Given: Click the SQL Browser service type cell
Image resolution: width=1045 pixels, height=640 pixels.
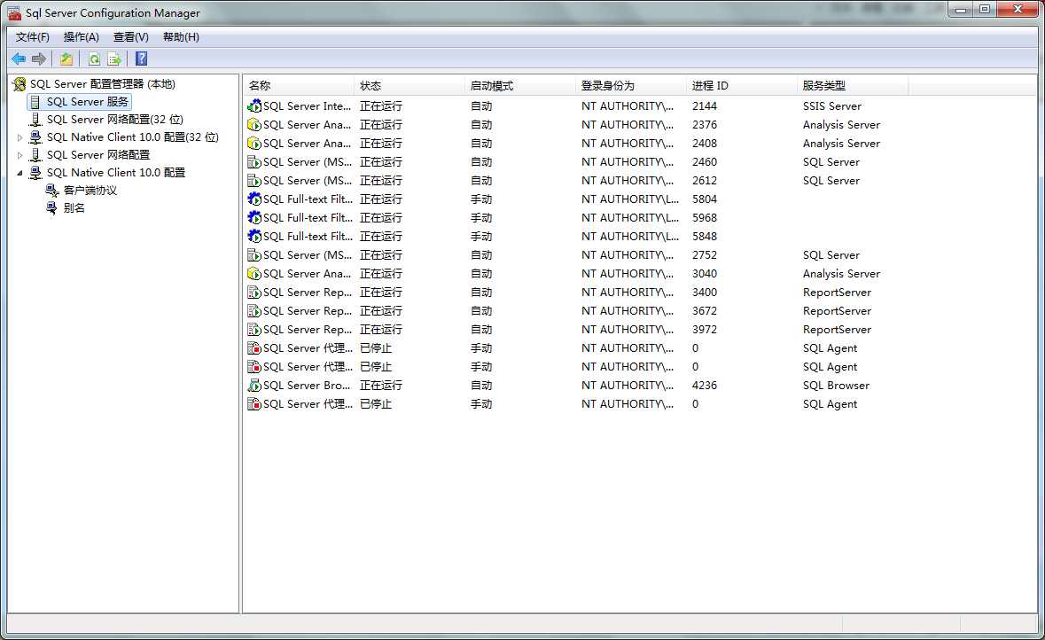Looking at the screenshot, I should 836,386.
